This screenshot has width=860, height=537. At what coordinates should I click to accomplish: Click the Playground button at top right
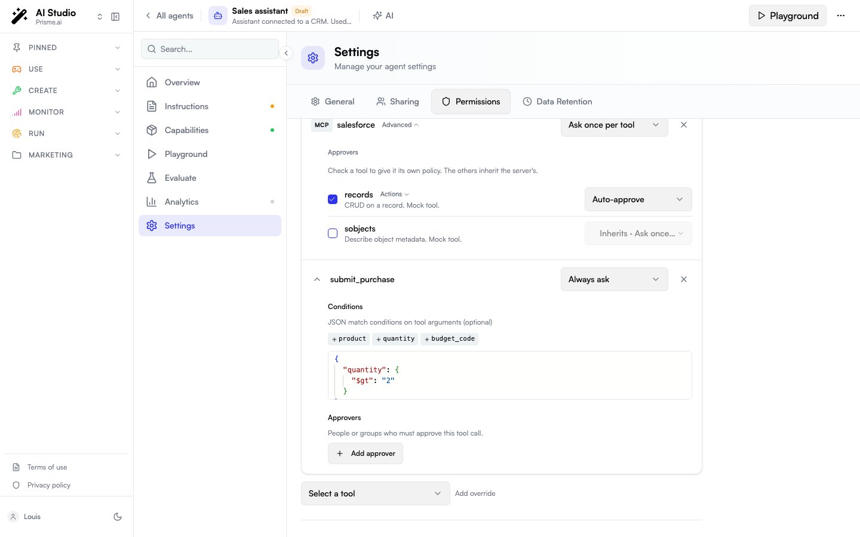[x=788, y=16]
